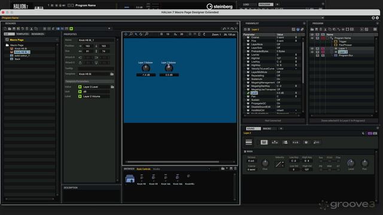Open the Designer toolbar dropdown arrow
Screen dimensions: 383x215
tap(109, 29)
